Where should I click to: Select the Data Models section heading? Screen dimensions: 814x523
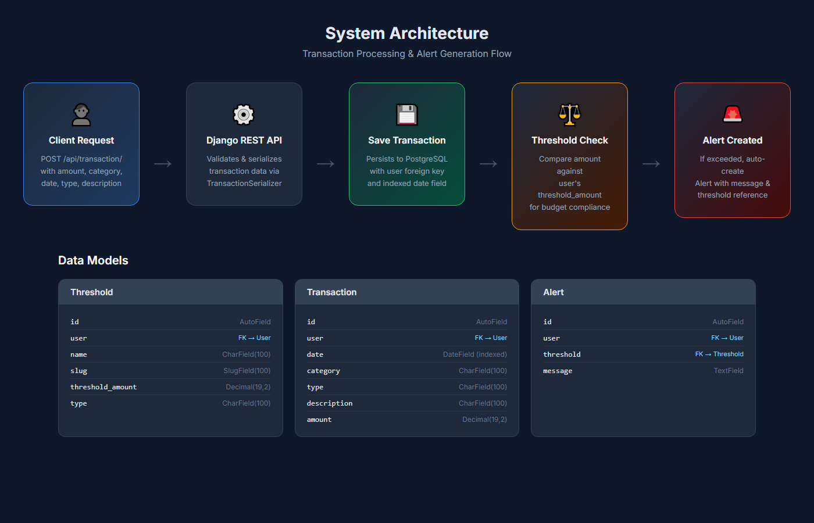[x=93, y=260]
